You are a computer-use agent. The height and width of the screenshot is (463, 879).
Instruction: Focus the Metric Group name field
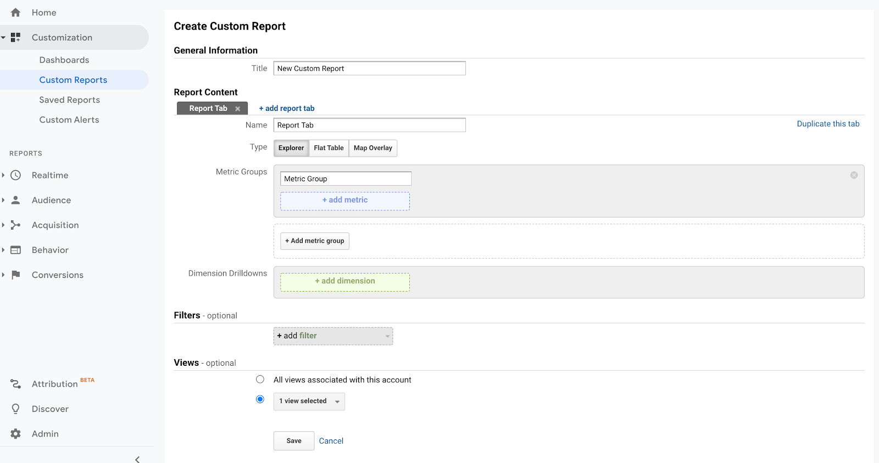click(x=346, y=178)
